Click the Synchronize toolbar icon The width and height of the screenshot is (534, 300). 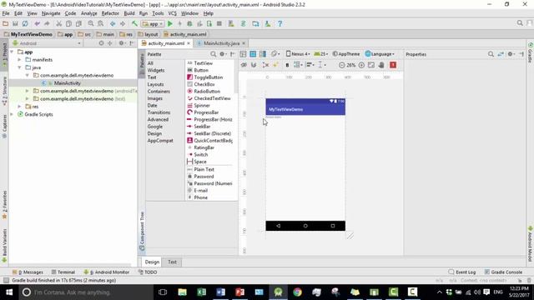(x=25, y=24)
